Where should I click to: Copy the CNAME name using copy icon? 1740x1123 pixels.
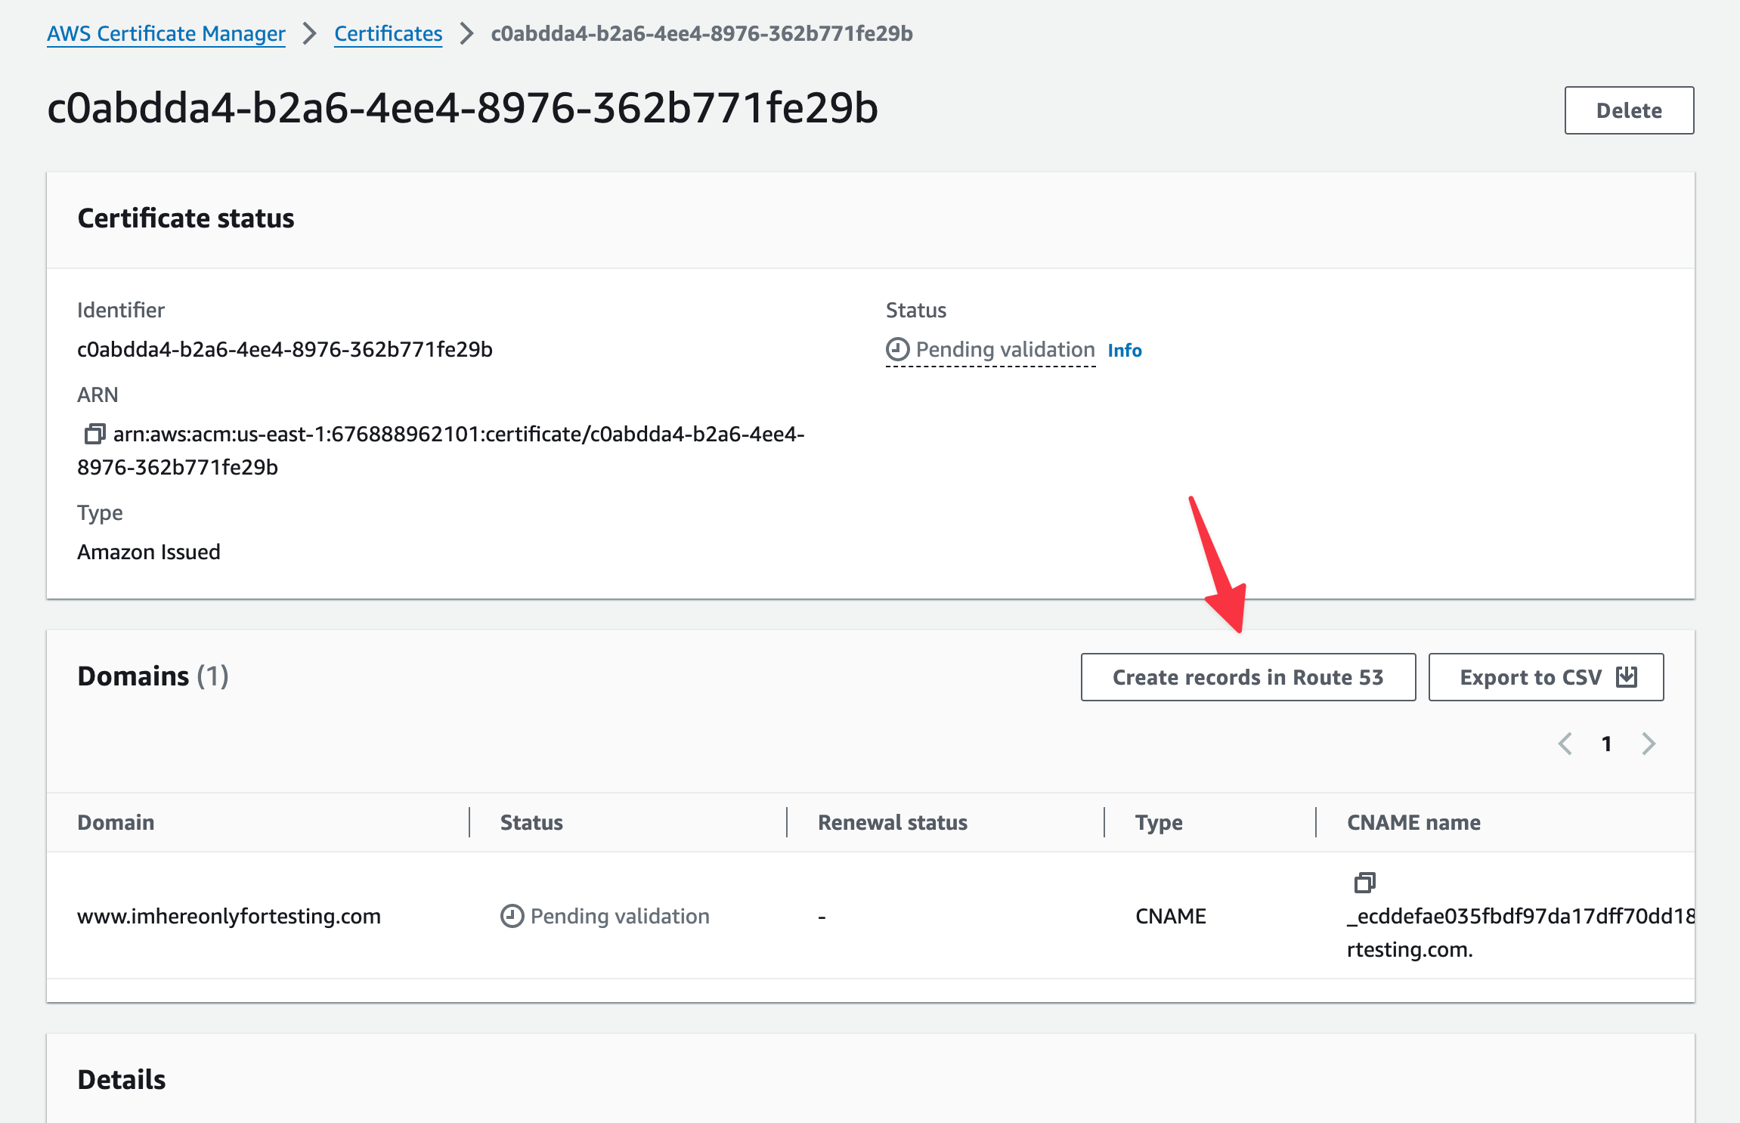tap(1364, 882)
